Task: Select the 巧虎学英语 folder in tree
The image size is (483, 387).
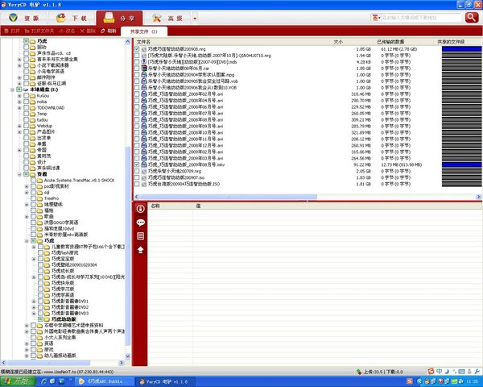Action: 63,295
